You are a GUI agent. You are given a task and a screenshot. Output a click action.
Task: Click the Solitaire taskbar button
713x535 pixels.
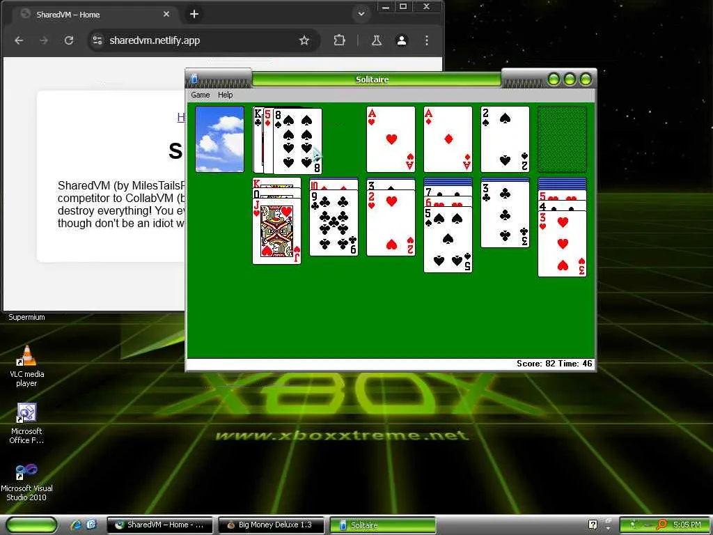click(x=382, y=525)
